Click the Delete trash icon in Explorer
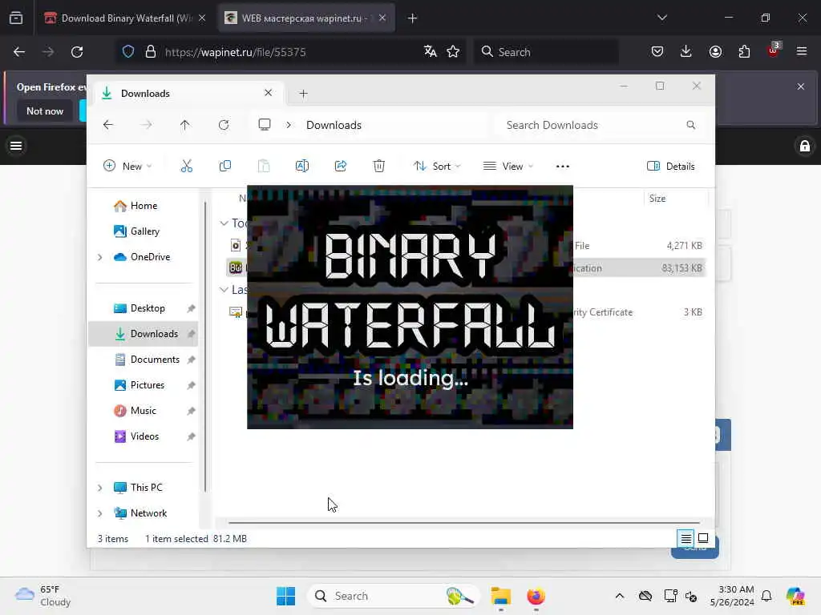The width and height of the screenshot is (821, 615). (x=379, y=167)
